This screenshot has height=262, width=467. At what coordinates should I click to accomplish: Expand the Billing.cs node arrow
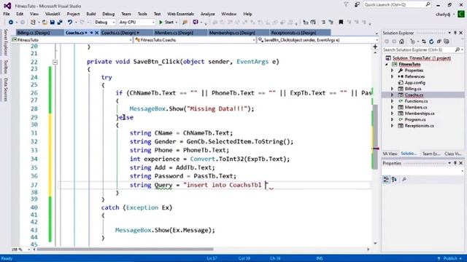(393, 89)
